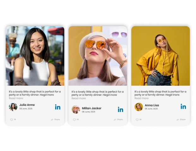Open photo of woman in white tank top

click(x=35, y=56)
